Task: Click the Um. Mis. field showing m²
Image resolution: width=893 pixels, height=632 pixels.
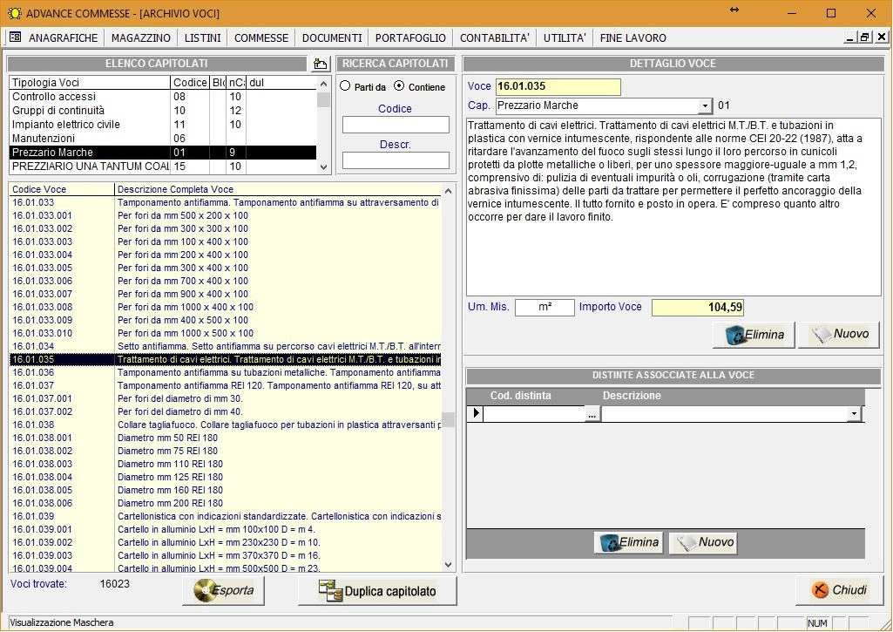Action: click(545, 307)
